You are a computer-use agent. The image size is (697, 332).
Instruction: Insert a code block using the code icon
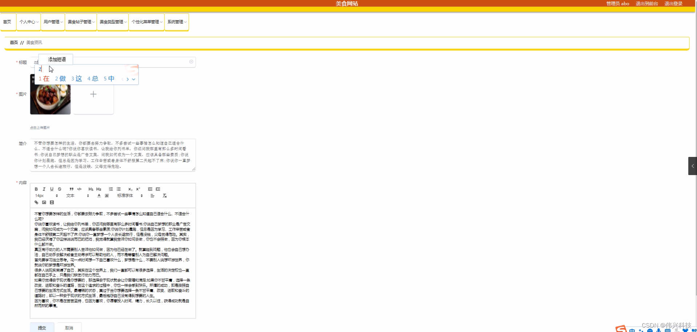click(x=79, y=189)
